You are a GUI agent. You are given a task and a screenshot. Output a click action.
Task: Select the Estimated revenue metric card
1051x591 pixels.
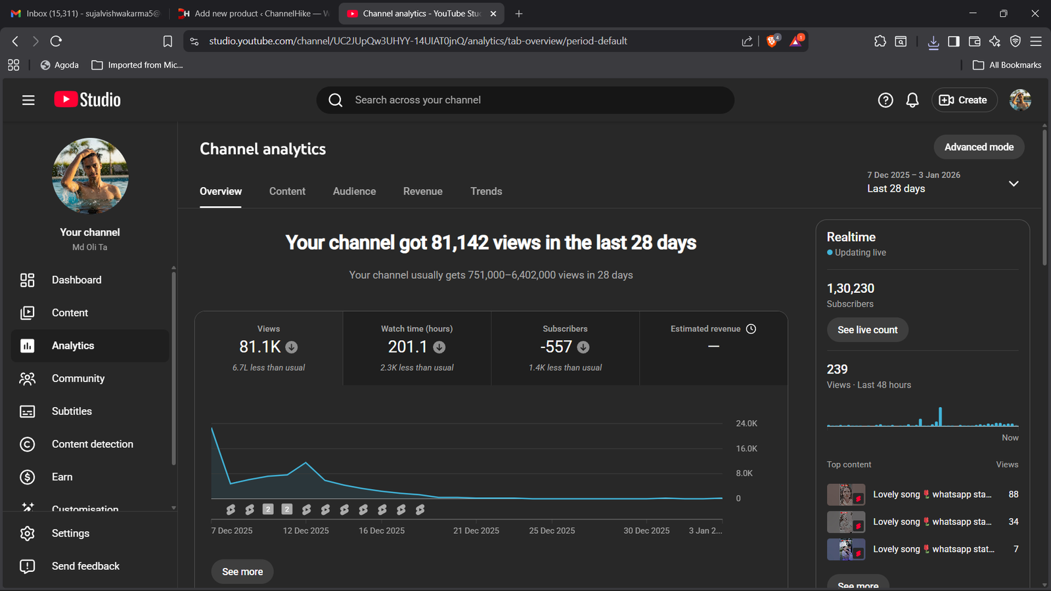[713, 348]
